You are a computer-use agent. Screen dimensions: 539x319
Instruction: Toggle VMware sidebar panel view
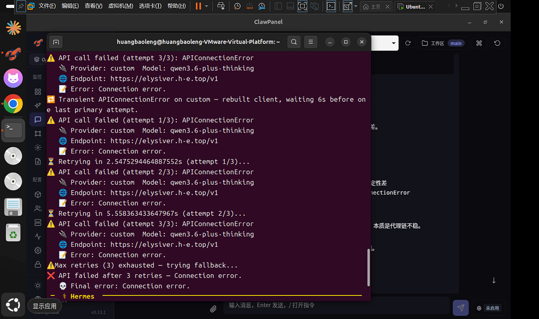tap(278, 6)
